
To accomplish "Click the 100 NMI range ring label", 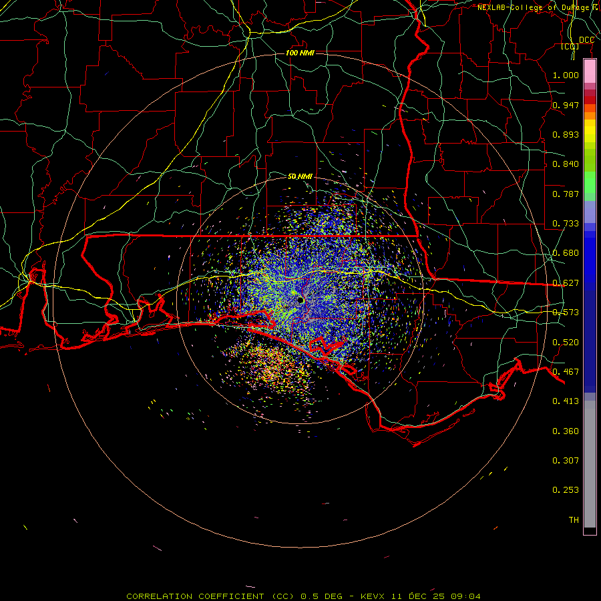I will click(x=300, y=53).
